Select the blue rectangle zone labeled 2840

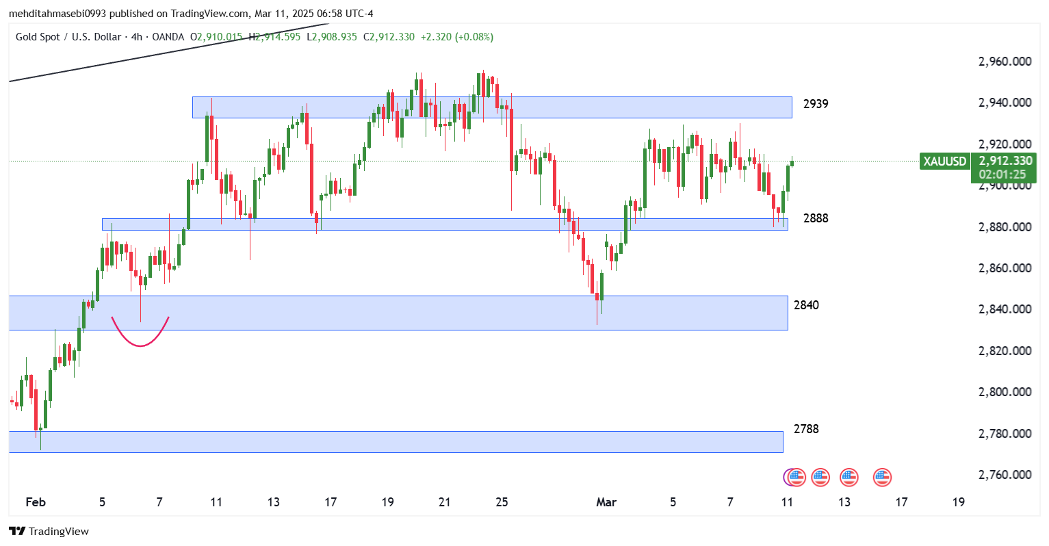tap(398, 313)
